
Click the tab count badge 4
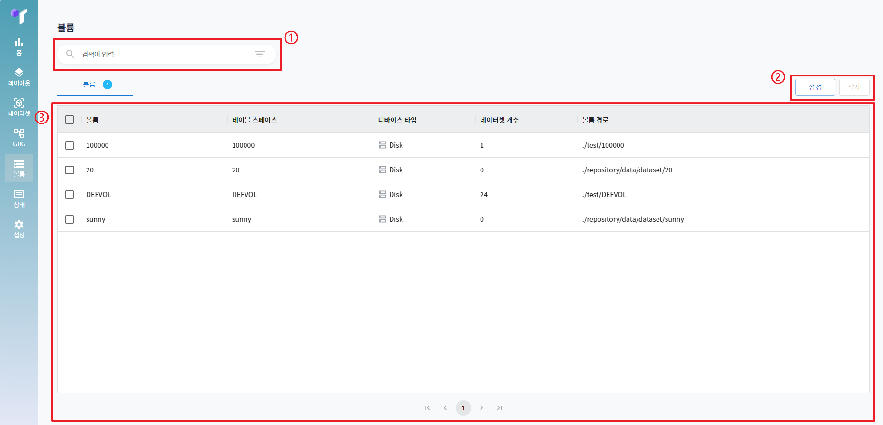pos(108,85)
